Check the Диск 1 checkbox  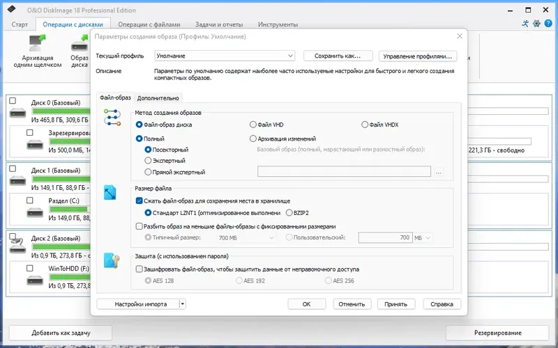click(x=13, y=168)
